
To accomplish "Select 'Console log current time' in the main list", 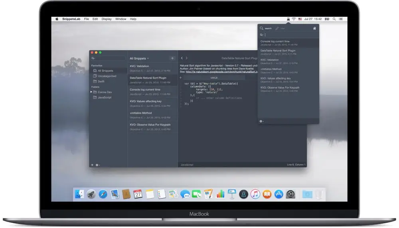I will click(x=152, y=92).
